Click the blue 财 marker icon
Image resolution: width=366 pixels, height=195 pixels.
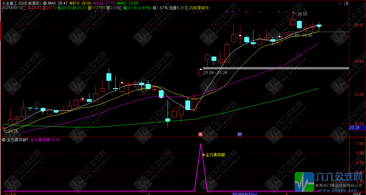240,134
